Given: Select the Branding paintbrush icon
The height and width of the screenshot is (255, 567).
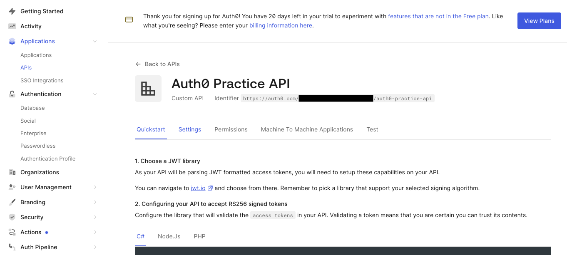Looking at the screenshot, I should [12, 202].
